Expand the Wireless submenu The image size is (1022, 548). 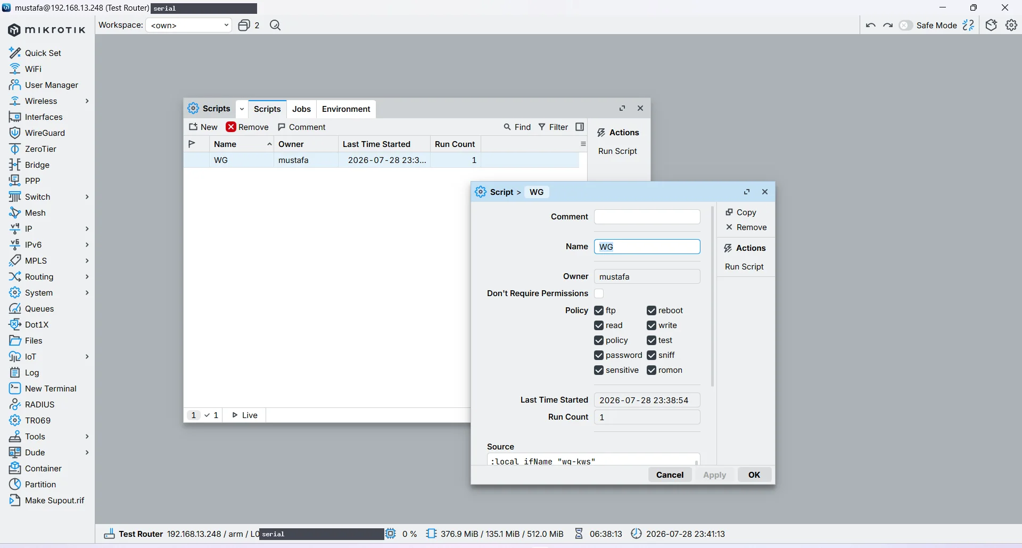pyautogui.click(x=87, y=101)
